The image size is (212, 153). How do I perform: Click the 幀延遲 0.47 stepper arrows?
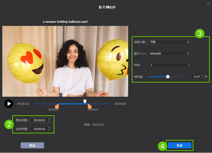(x=202, y=77)
